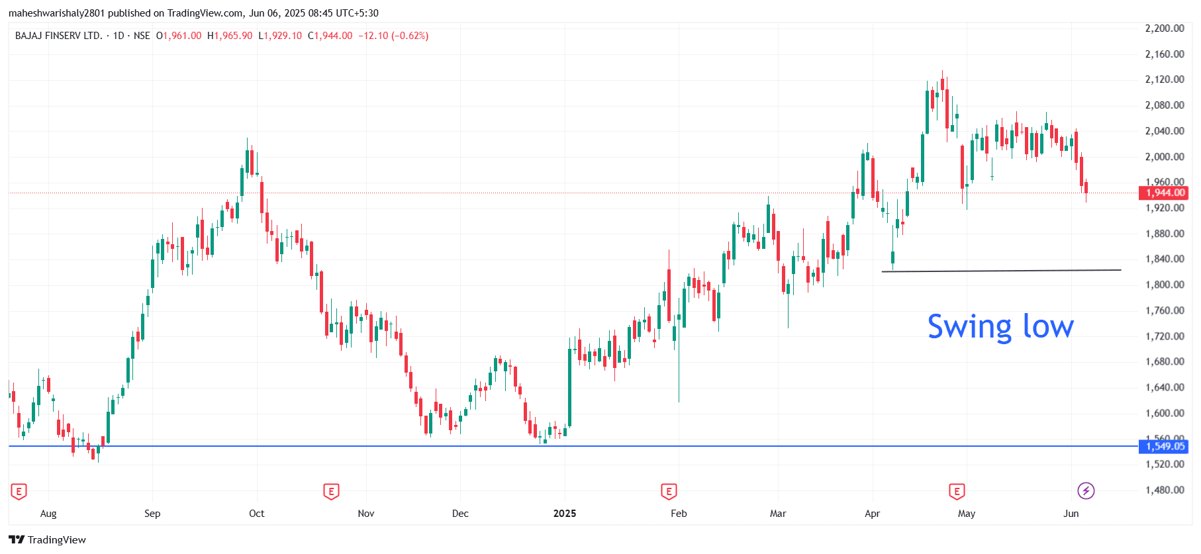Select the "1D" interval label in the legend
Screen dimensions: 1201x554
tap(119, 36)
